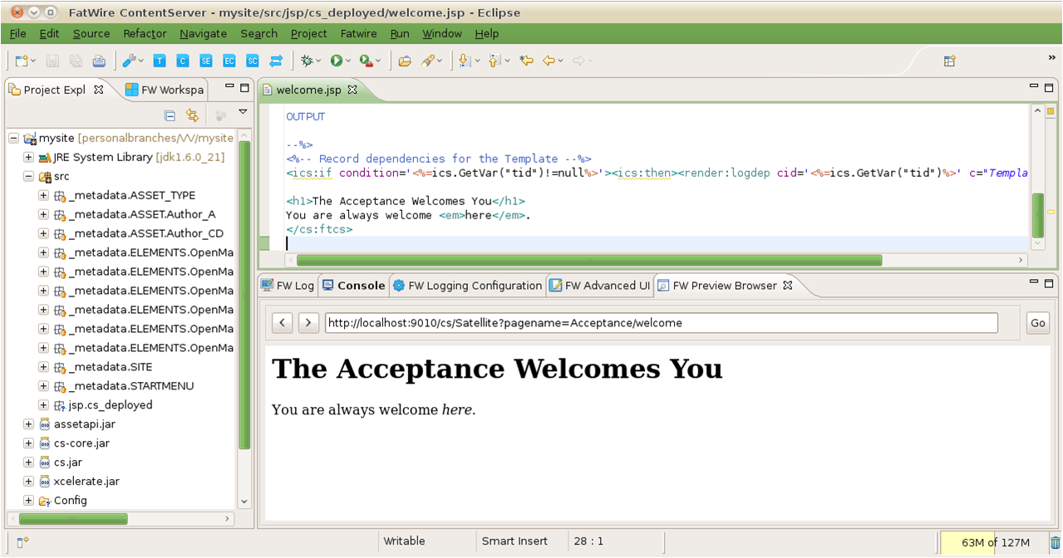This screenshot has width=1063, height=558.
Task: Click the Open Perspective icon
Action: coord(950,61)
